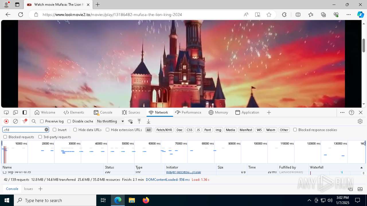Open Collections icon
367x206 pixels.
[x=323, y=15]
